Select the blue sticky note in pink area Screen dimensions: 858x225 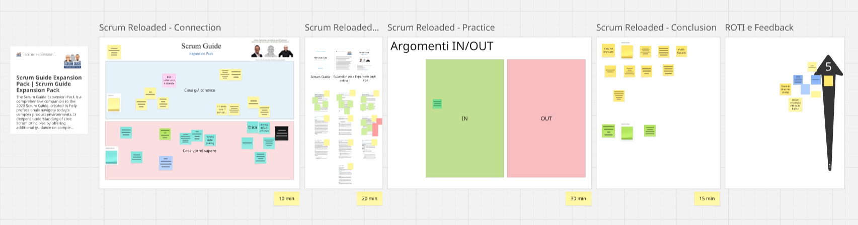click(x=166, y=163)
